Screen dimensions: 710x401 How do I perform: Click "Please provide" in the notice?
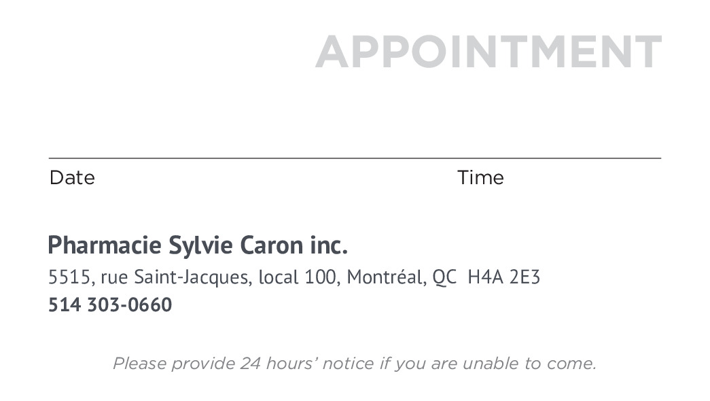tap(174, 364)
